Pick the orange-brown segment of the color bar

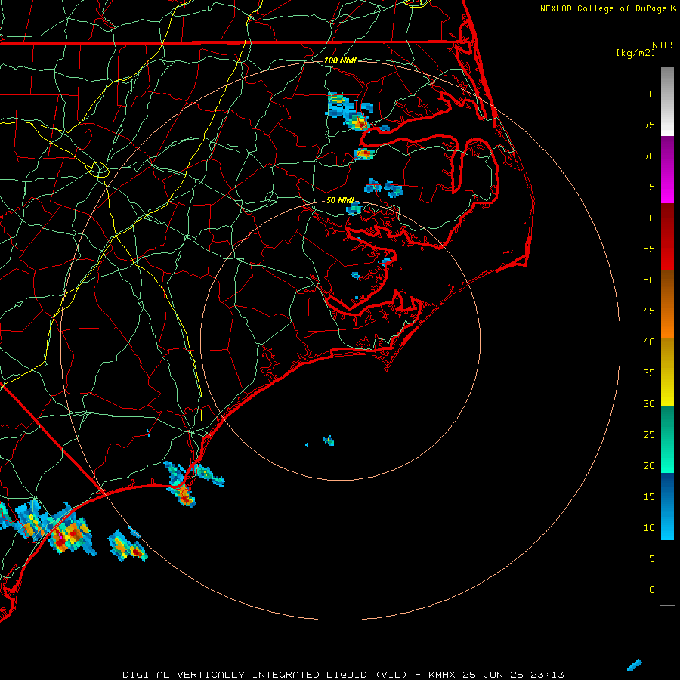pyautogui.click(x=667, y=304)
